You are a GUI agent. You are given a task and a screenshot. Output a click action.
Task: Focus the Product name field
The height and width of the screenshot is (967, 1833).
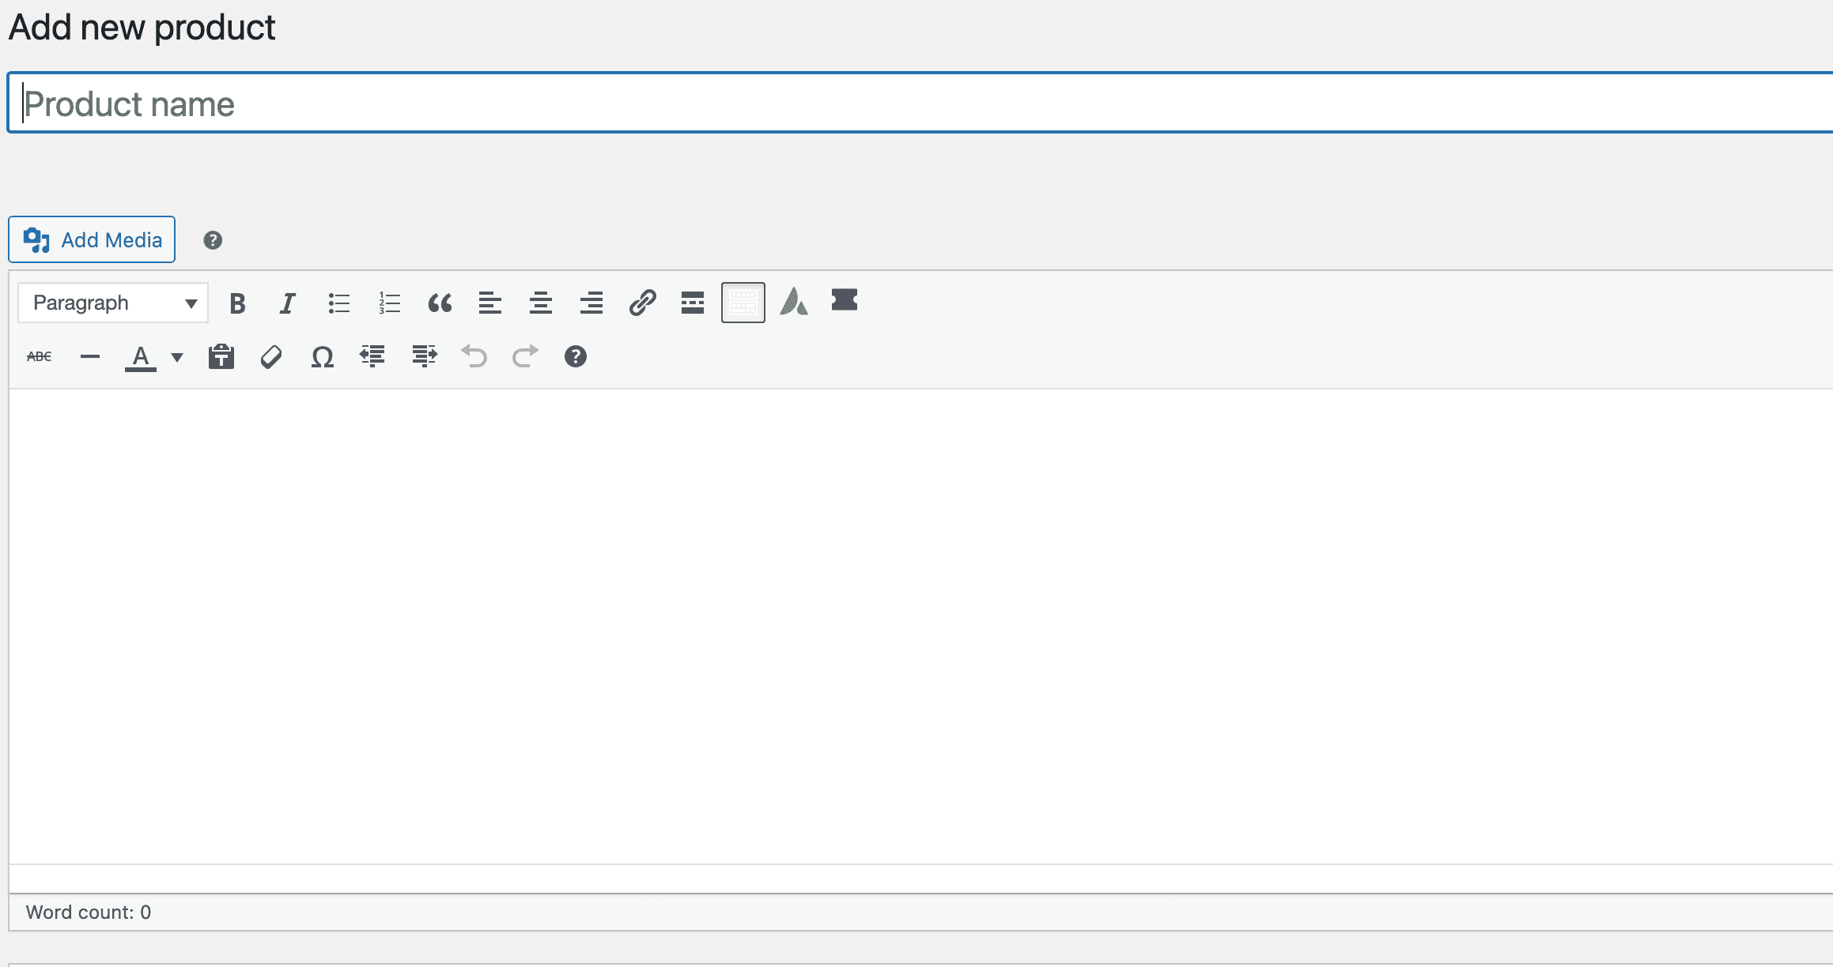(x=920, y=103)
